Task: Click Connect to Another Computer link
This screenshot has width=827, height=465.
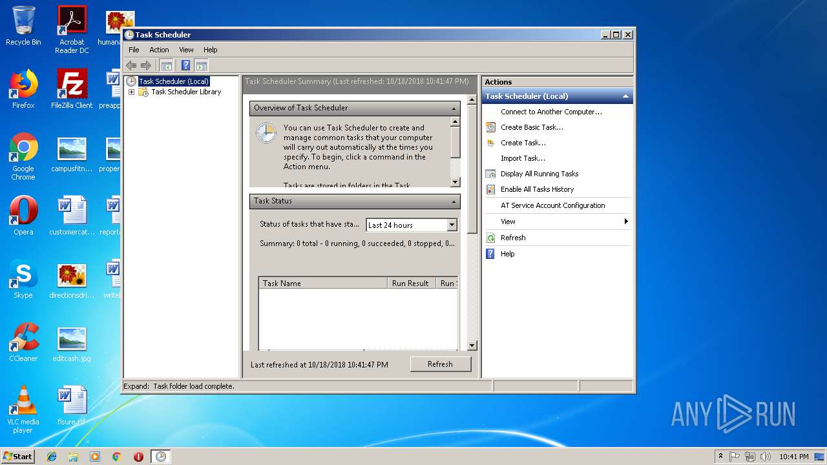Action: coord(551,112)
